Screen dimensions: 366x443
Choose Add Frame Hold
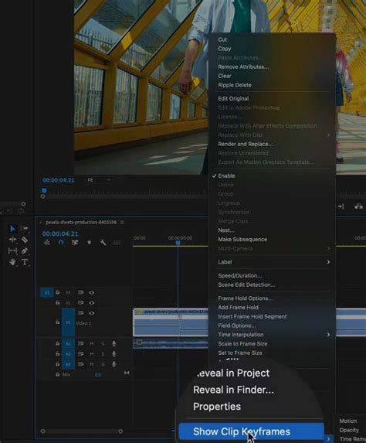click(x=238, y=308)
